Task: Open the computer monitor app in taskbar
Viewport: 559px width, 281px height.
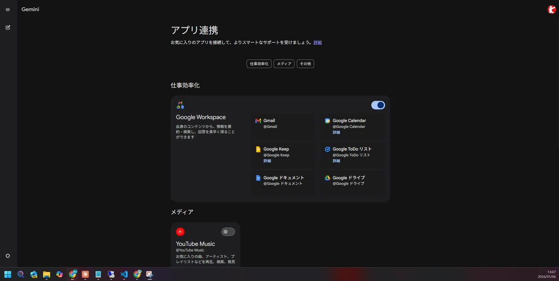Action: (x=111, y=274)
